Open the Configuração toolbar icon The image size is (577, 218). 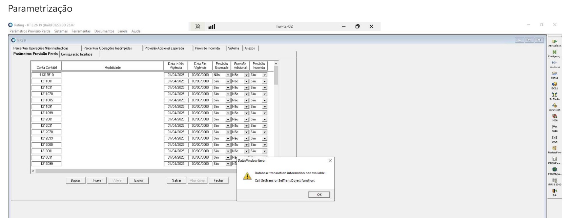pyautogui.click(x=554, y=52)
